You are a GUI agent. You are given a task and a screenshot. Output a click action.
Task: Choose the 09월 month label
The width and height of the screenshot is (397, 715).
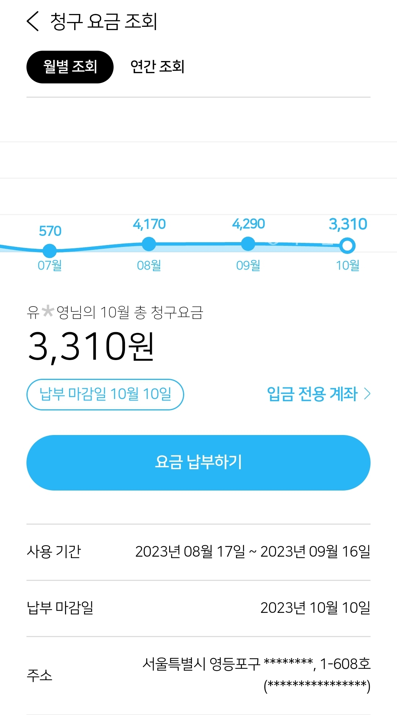click(x=248, y=265)
